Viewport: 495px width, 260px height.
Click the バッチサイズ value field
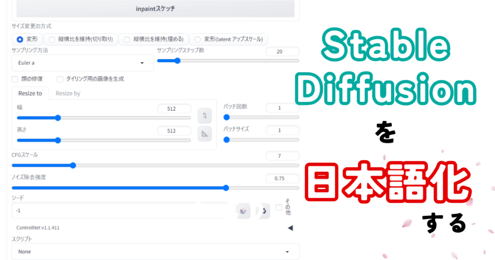click(x=282, y=130)
